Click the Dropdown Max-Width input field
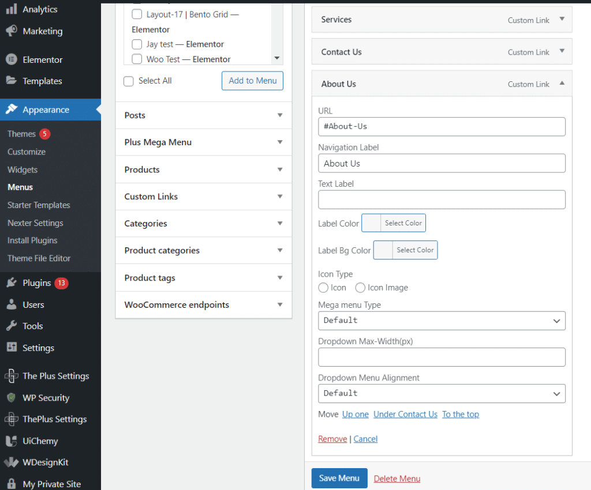The image size is (591, 490). click(442, 357)
